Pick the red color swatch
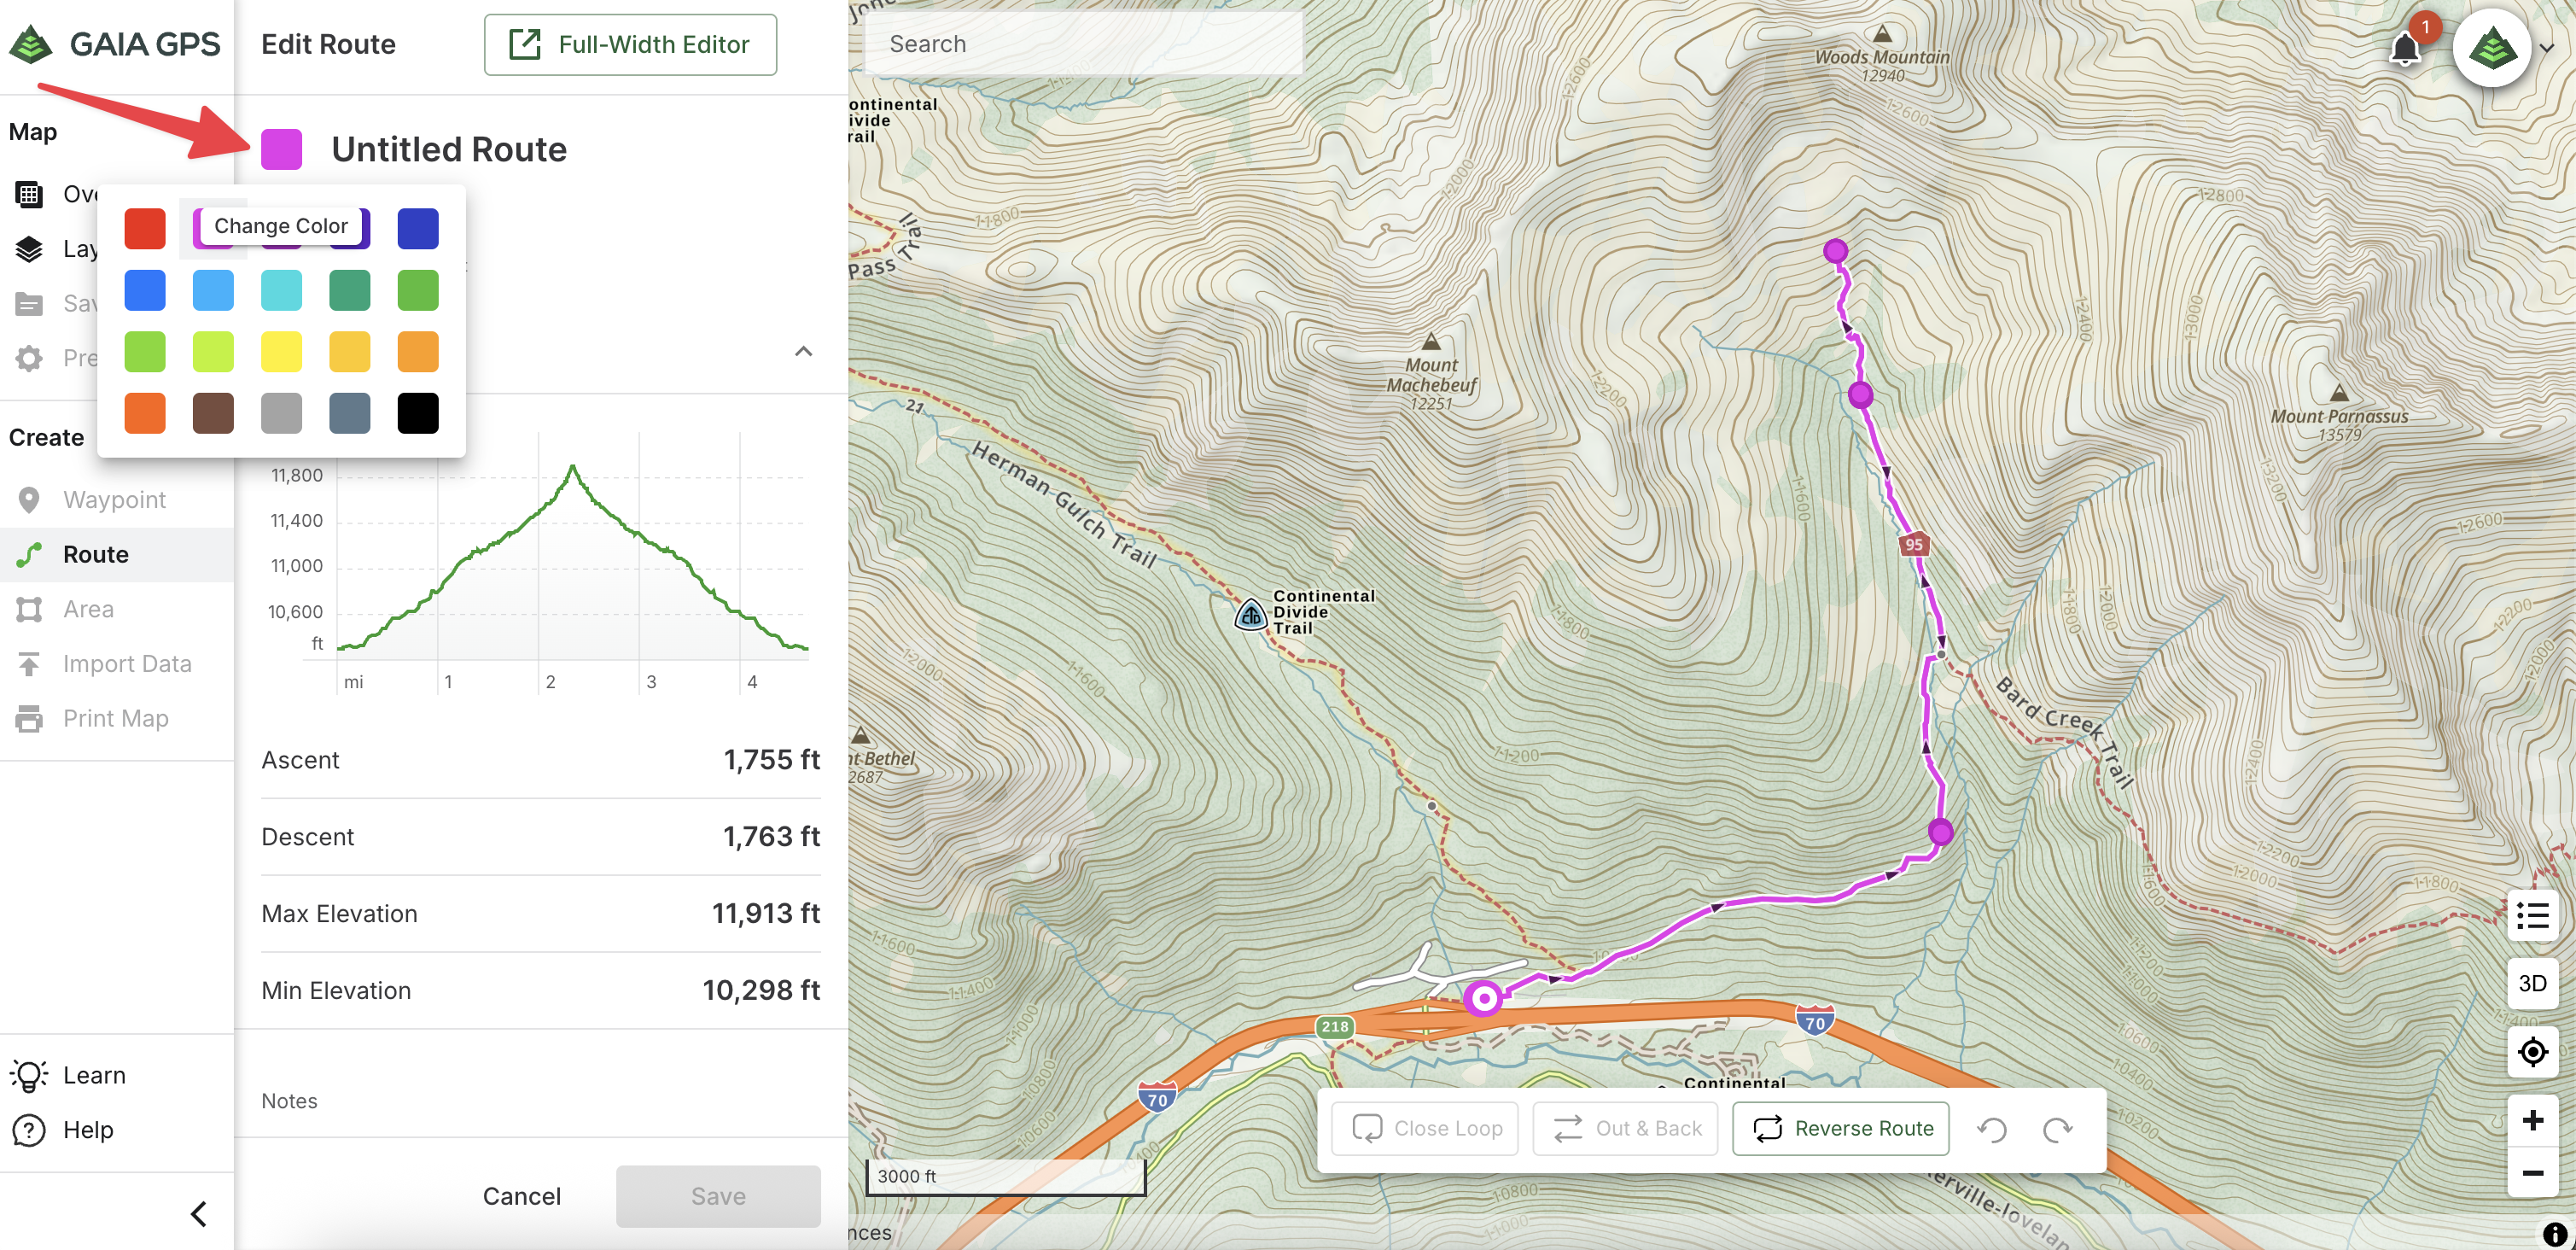2576x1250 pixels. pyautogui.click(x=145, y=229)
